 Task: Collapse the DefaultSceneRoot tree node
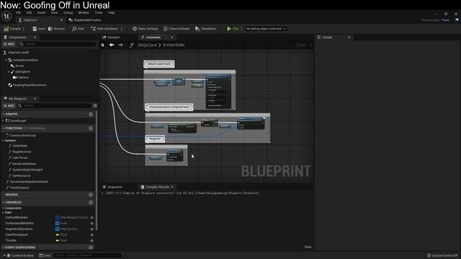click(x=6, y=60)
